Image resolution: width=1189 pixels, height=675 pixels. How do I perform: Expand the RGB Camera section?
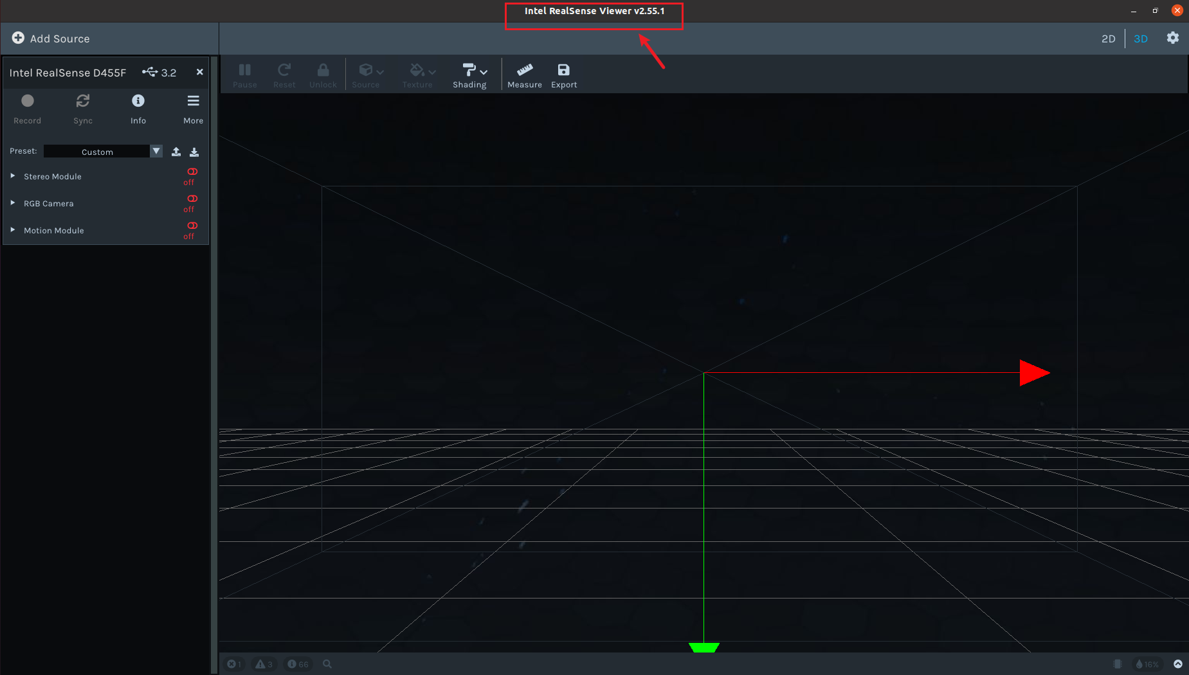tap(13, 203)
